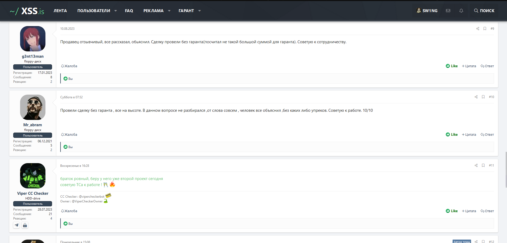Viewport: 507px width, 243px height.
Task: Share post #12 via share icon
Action: pos(476,241)
